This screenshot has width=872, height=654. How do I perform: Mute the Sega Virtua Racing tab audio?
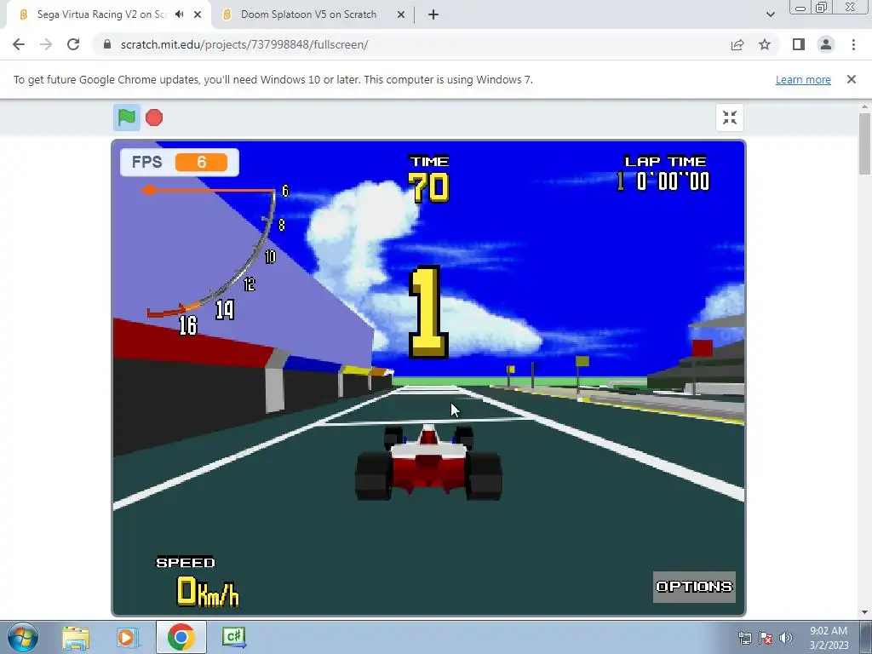pos(179,14)
